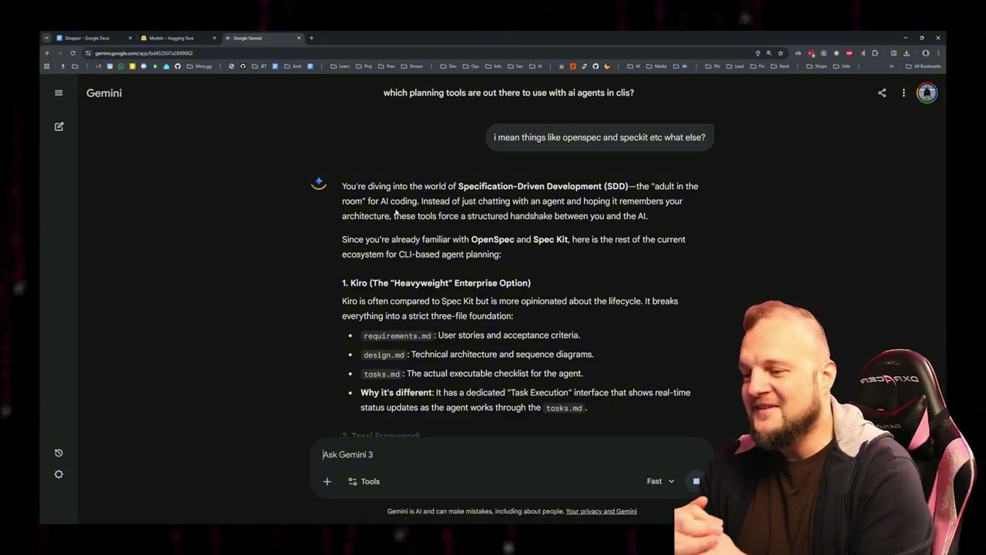The width and height of the screenshot is (986, 555).
Task: Open the activity history icon in the sidebar
Action: click(x=59, y=452)
